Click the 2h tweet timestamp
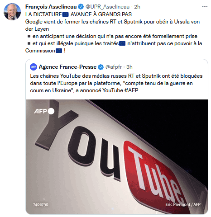This screenshot has width=211, height=217. 137,7
